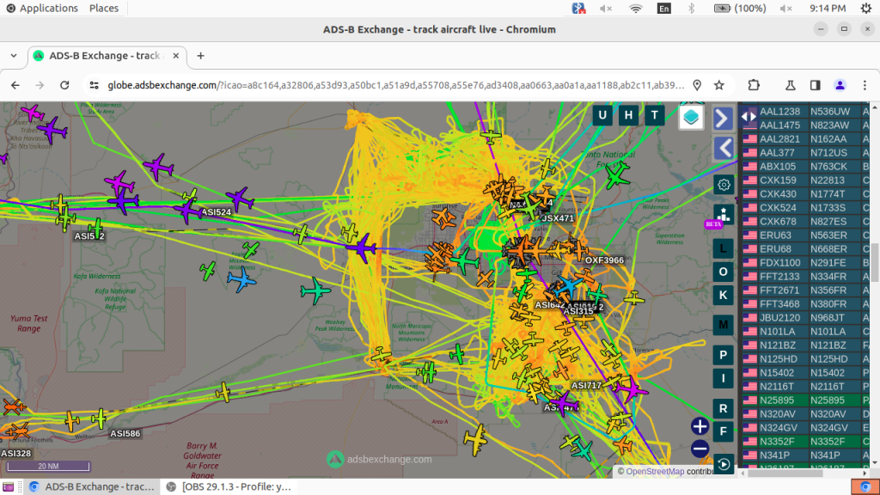This screenshot has height=495, width=880.
Task: Open the Applications menu
Action: pos(42,8)
